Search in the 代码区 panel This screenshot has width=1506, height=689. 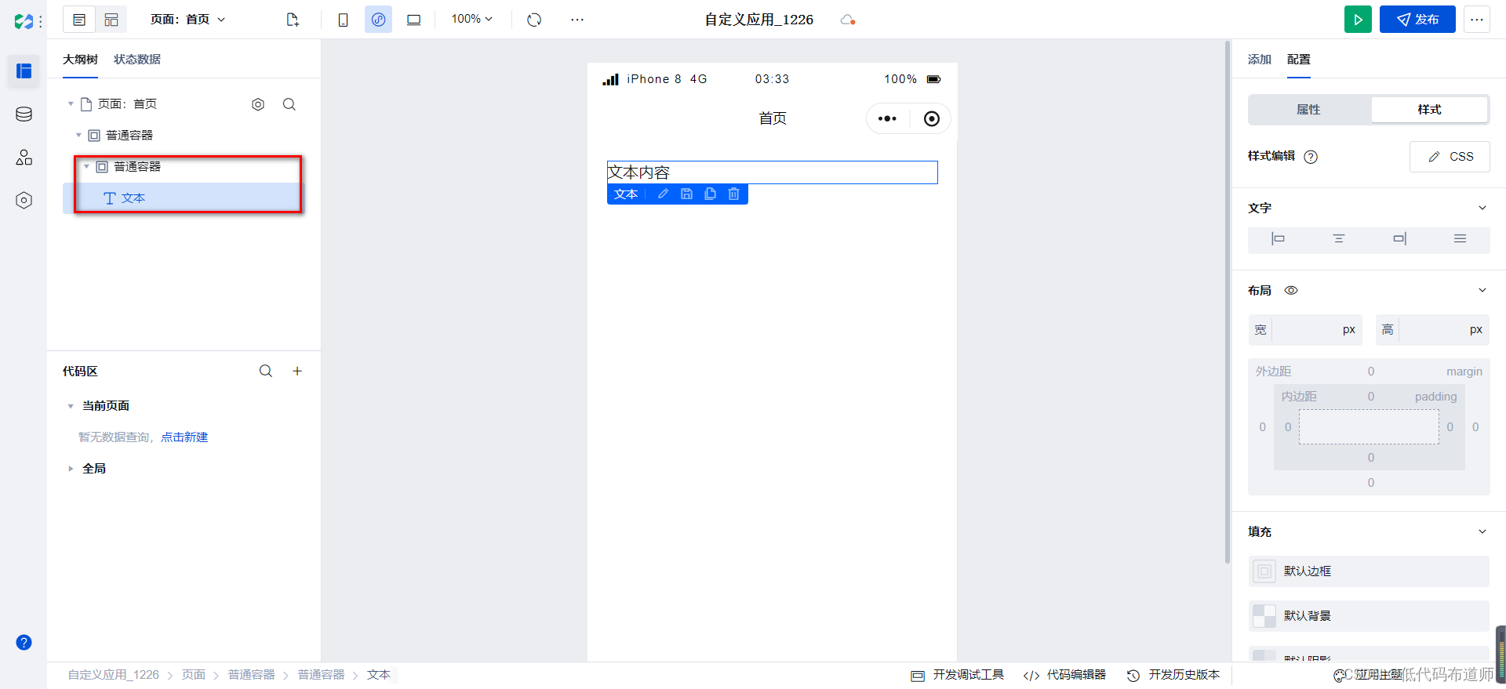266,371
